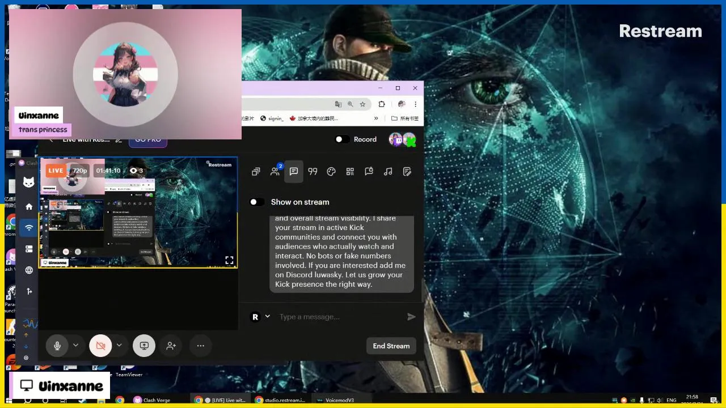Open the signin_ bookmark
The width and height of the screenshot is (726, 408).
272,118
